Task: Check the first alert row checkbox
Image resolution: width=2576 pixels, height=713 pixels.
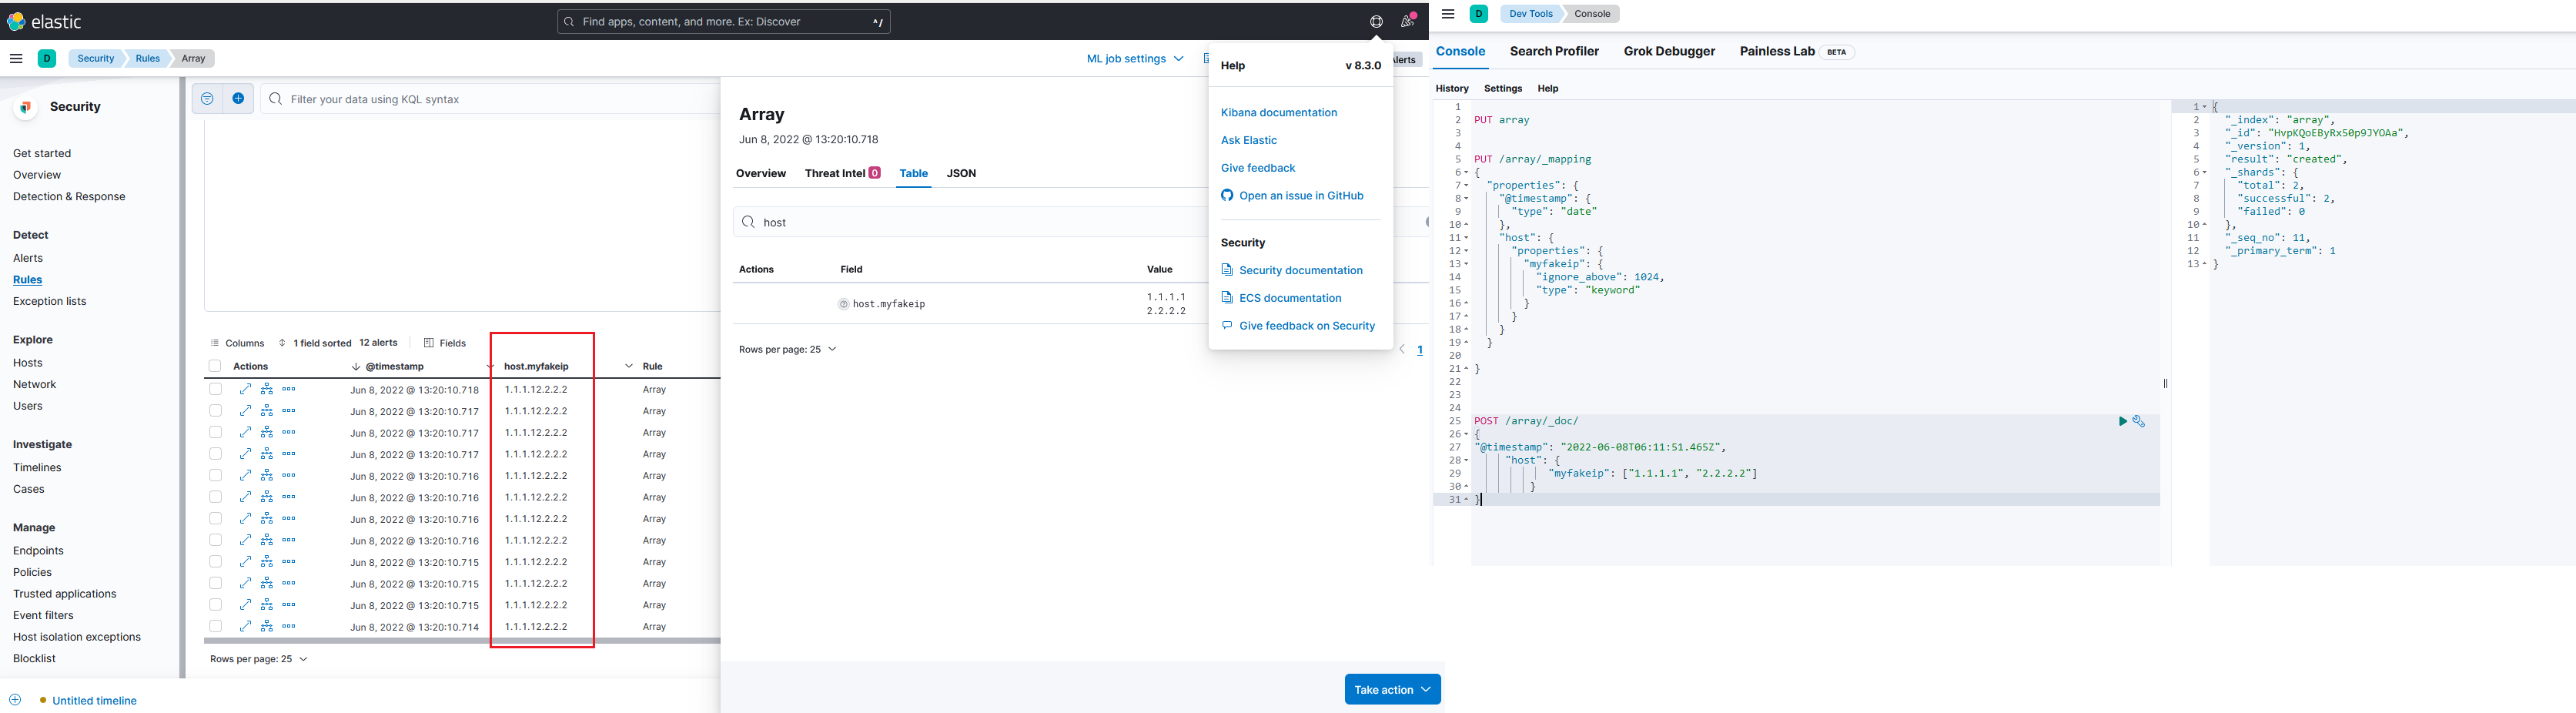Action: [x=215, y=389]
